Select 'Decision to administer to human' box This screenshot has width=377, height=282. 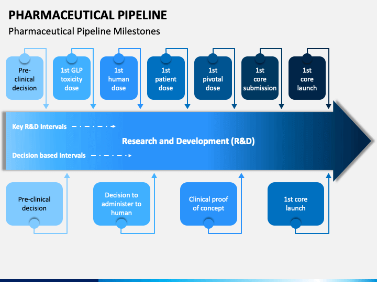121,204
